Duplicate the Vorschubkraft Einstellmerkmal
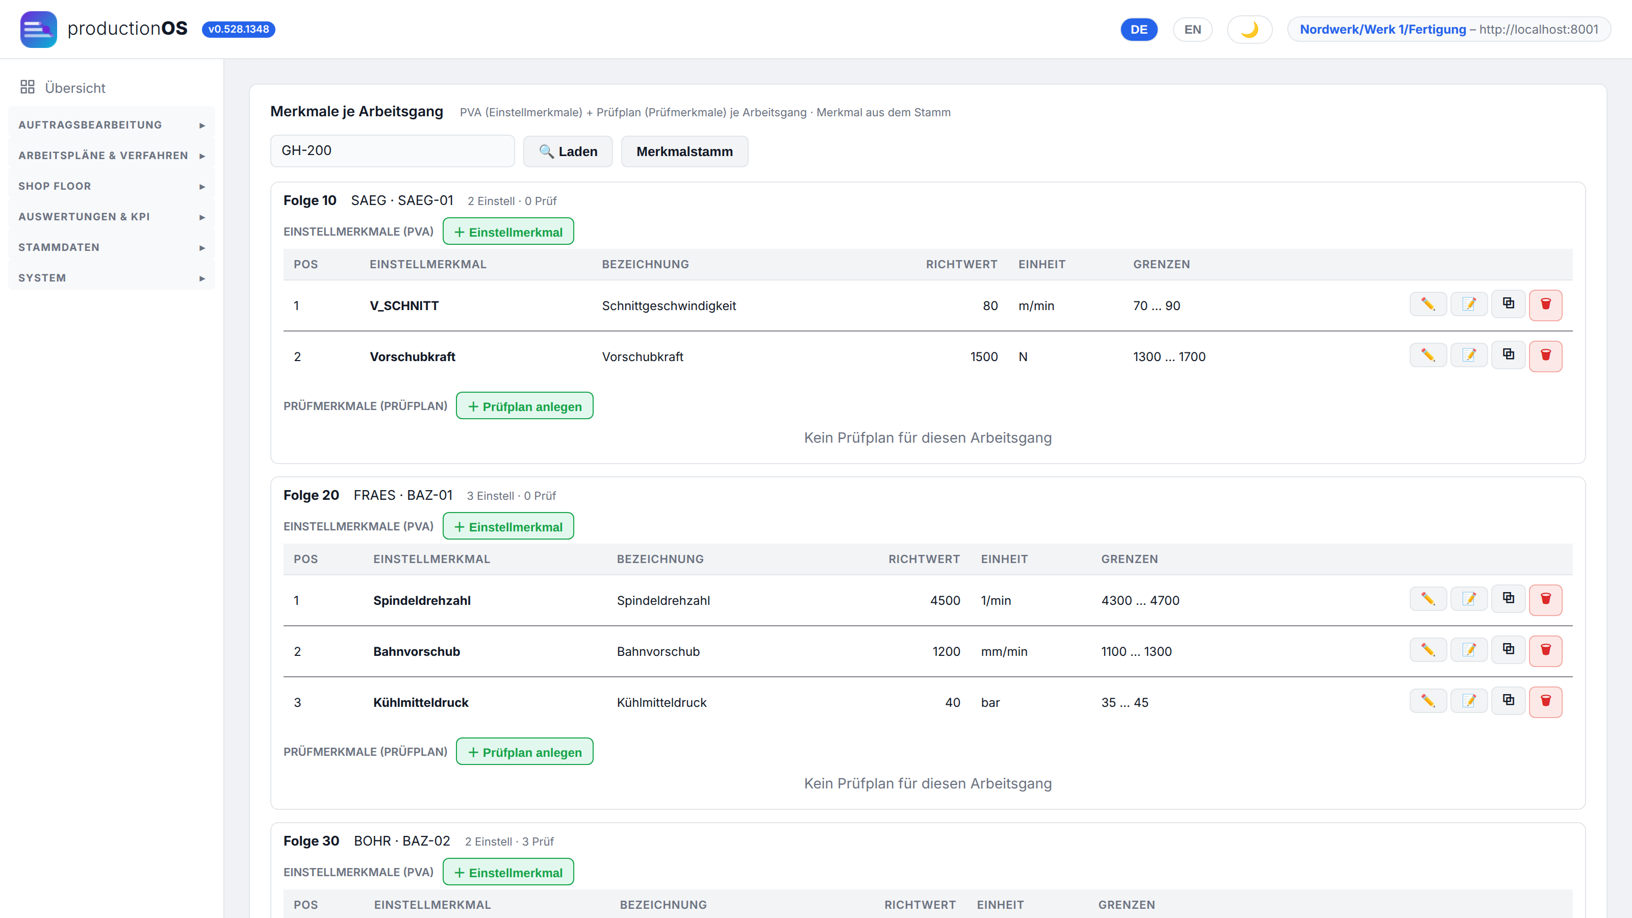The height and width of the screenshot is (918, 1632). 1509,354
